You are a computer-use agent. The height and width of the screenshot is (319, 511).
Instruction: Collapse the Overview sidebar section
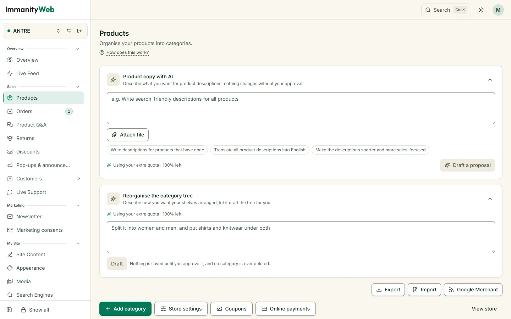coord(78,49)
